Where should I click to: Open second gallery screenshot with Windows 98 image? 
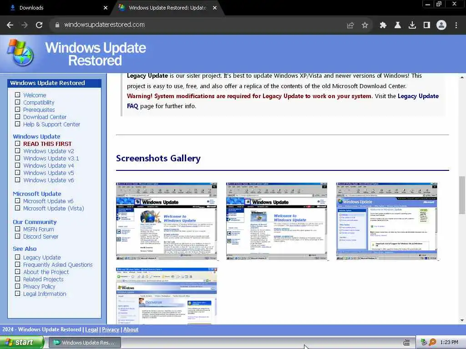(276, 221)
